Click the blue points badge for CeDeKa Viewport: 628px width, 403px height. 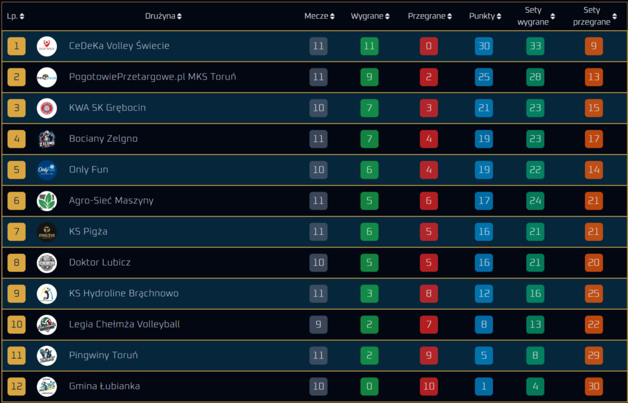pos(484,46)
